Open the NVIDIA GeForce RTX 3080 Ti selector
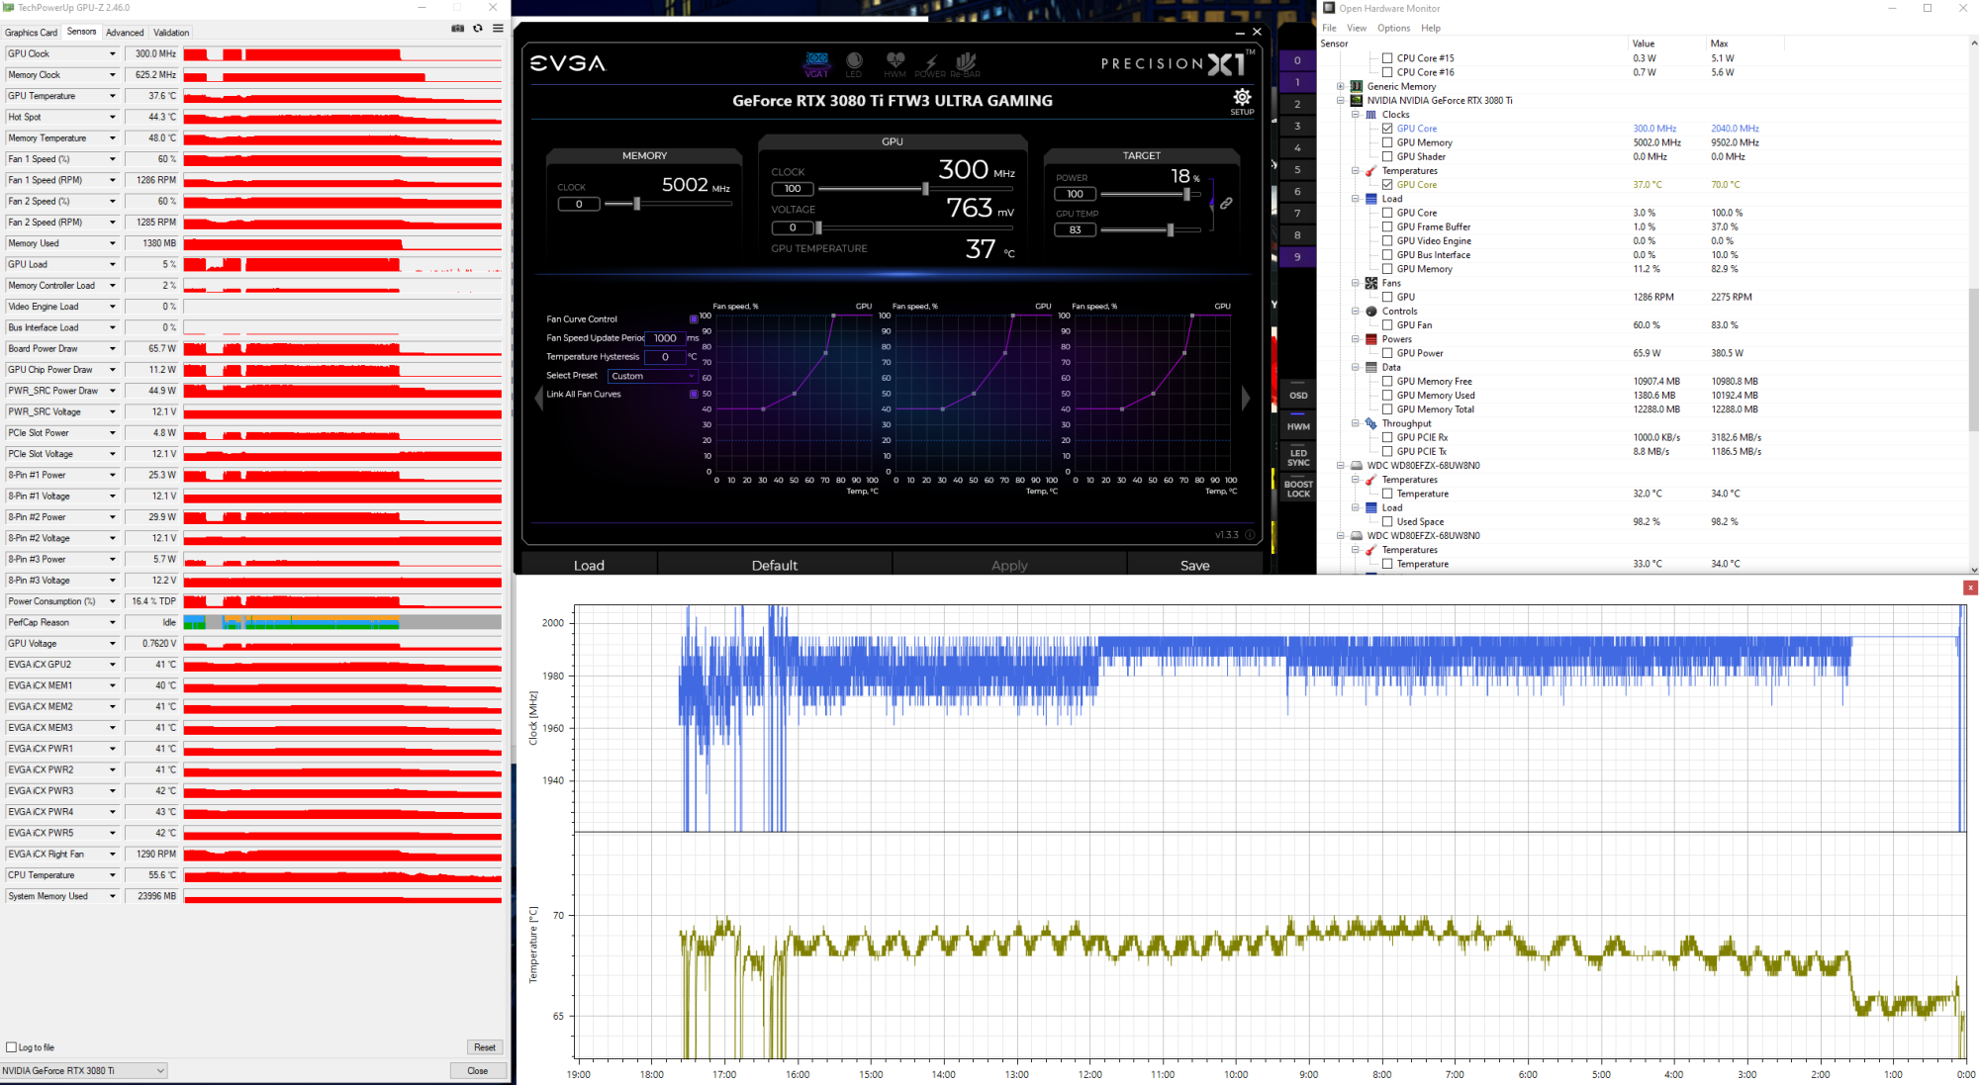This screenshot has height=1085, width=1979. tap(83, 1070)
